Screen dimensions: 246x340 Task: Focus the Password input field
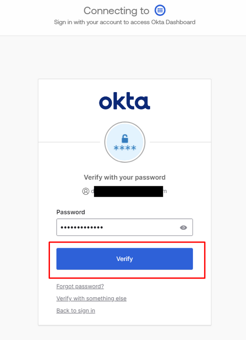click(125, 227)
